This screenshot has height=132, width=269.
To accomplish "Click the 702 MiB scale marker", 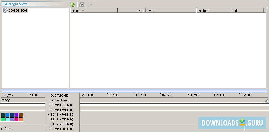I will pos(246,95).
